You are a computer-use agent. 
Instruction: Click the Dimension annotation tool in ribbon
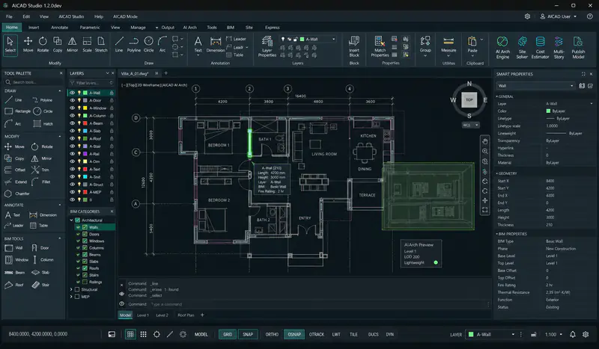pos(216,44)
